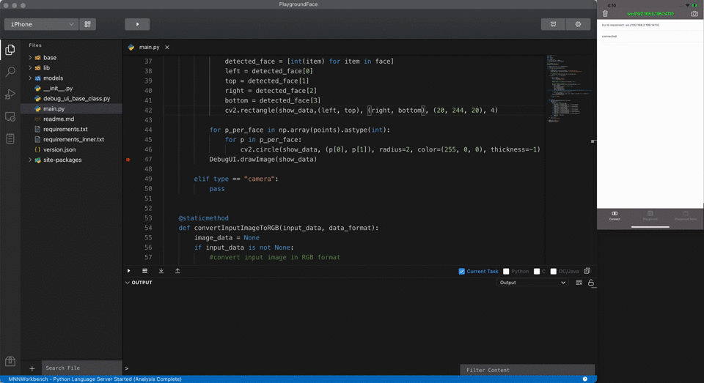Open the Files explorer sidebar icon

(10, 50)
